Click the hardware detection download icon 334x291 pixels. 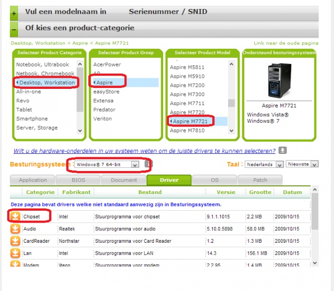tap(282, 151)
